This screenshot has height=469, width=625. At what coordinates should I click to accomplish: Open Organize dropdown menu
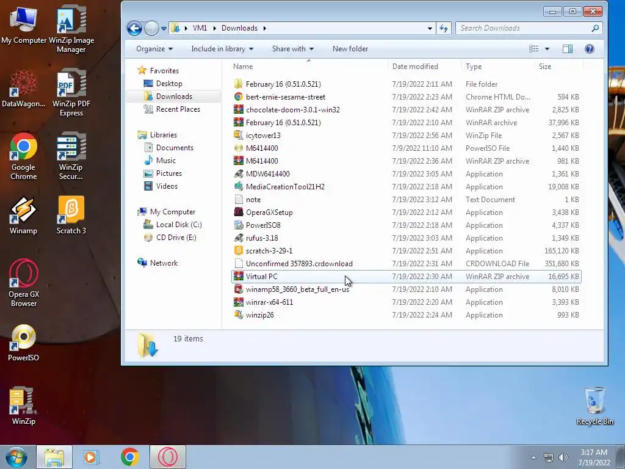coord(154,49)
